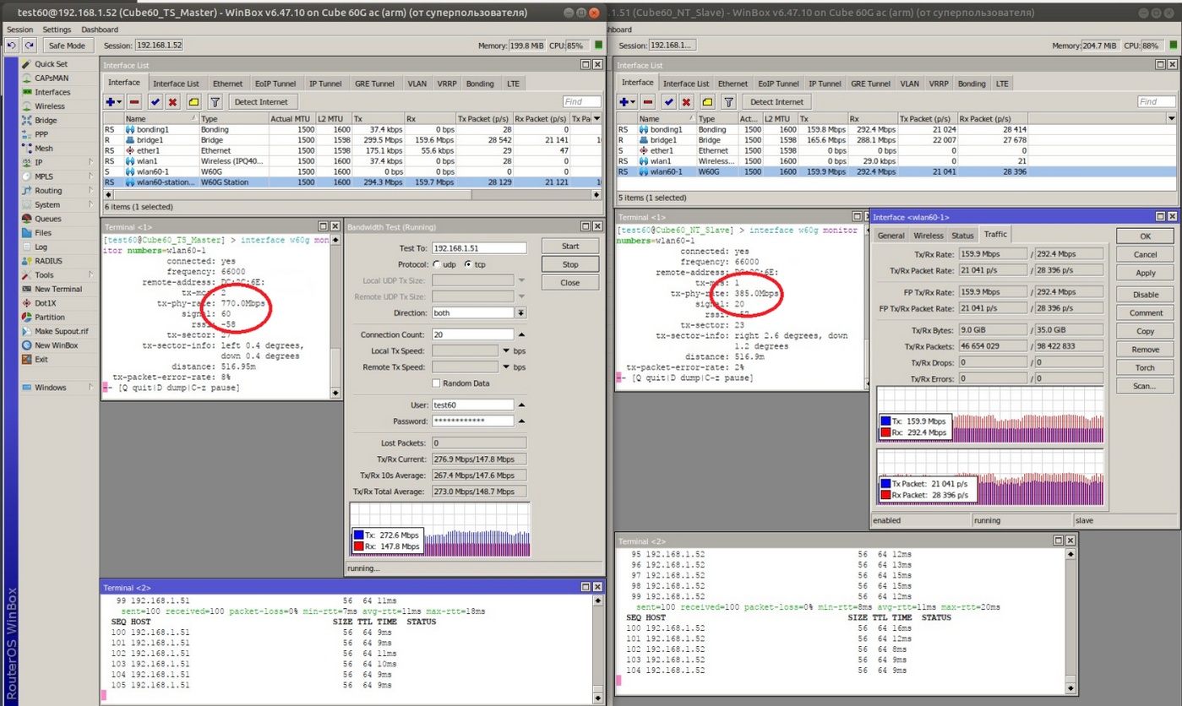The height and width of the screenshot is (706, 1182).
Task: Open the Session menu
Action: (19, 30)
